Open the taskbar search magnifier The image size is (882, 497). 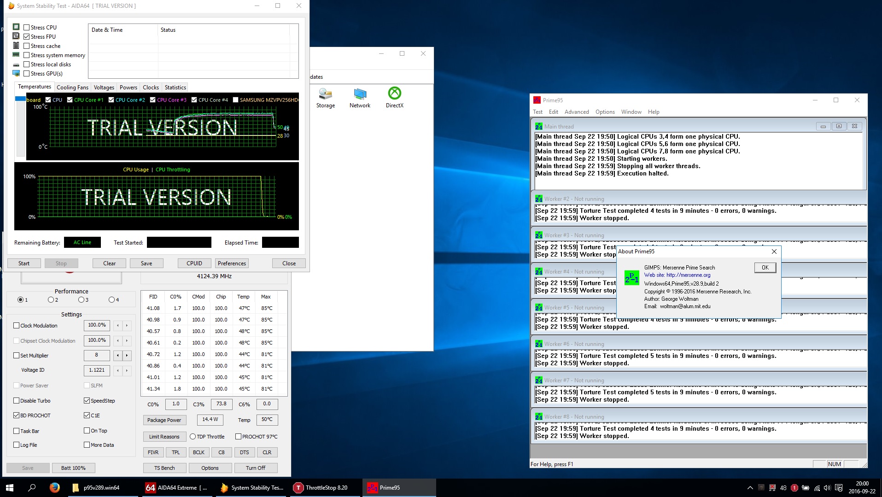(x=32, y=488)
